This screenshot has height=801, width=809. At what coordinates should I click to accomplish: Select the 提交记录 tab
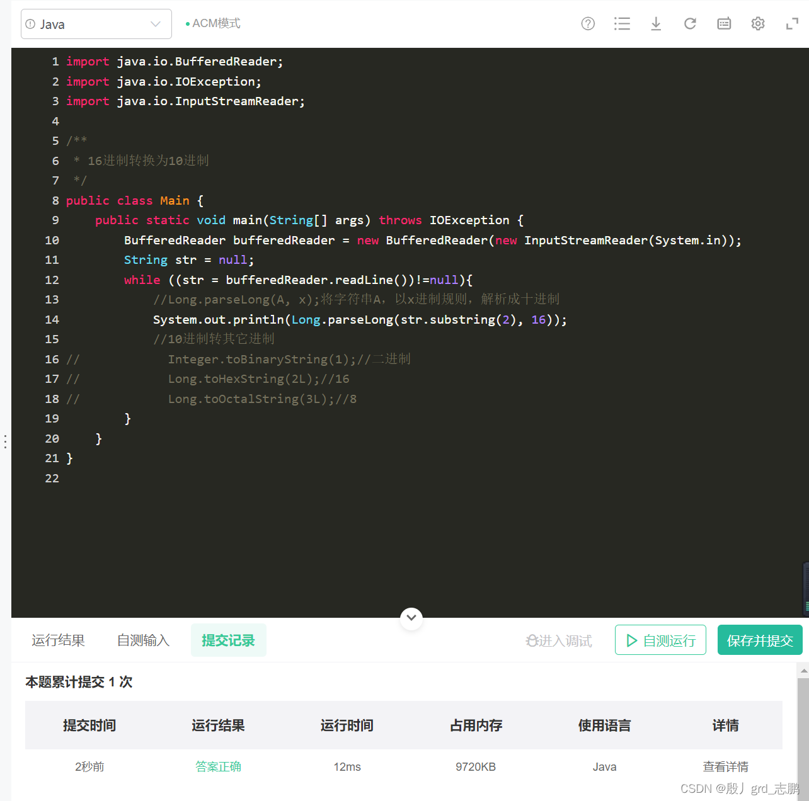coord(228,640)
